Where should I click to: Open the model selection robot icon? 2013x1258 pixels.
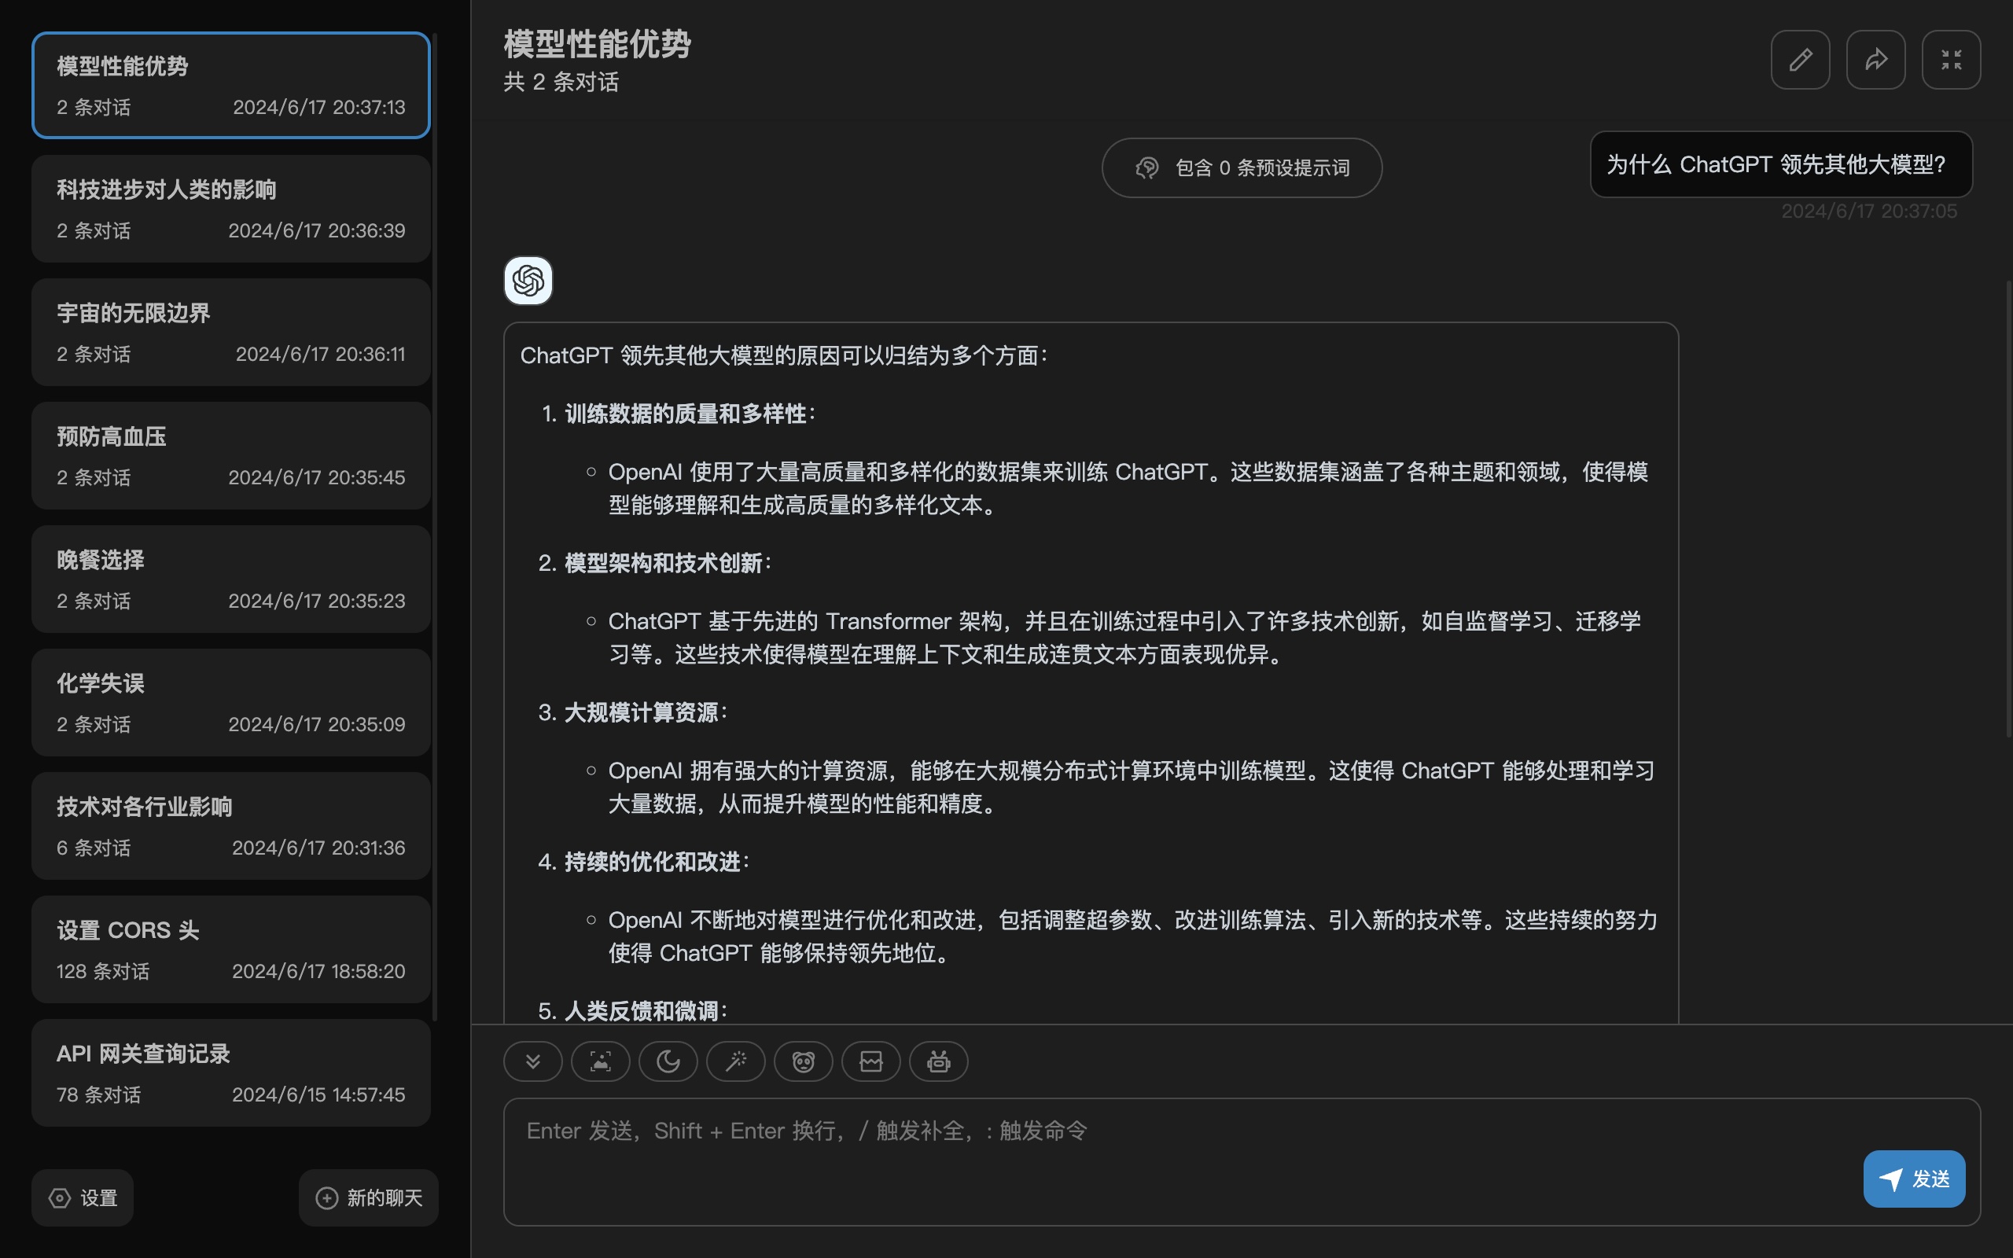938,1061
